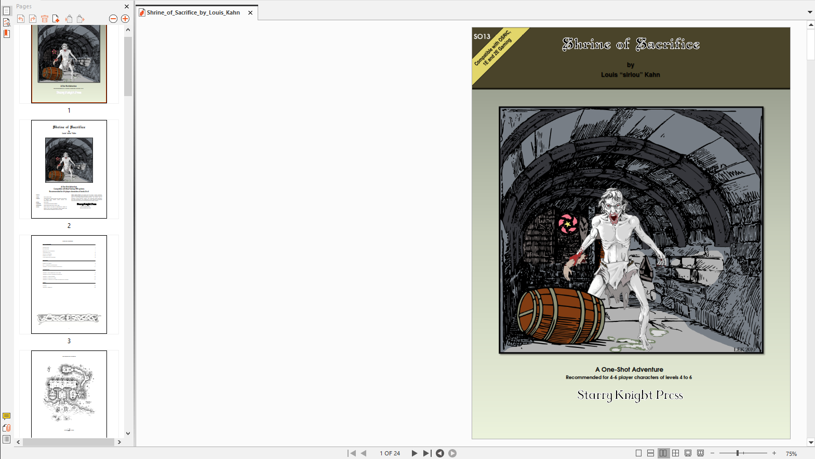Open the comments panel from the sidebar
The image size is (815, 459).
[7, 416]
